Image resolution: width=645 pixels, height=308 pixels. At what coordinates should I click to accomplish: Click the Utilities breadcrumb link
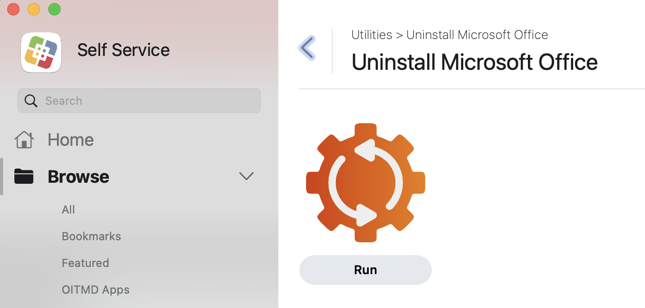(x=372, y=35)
